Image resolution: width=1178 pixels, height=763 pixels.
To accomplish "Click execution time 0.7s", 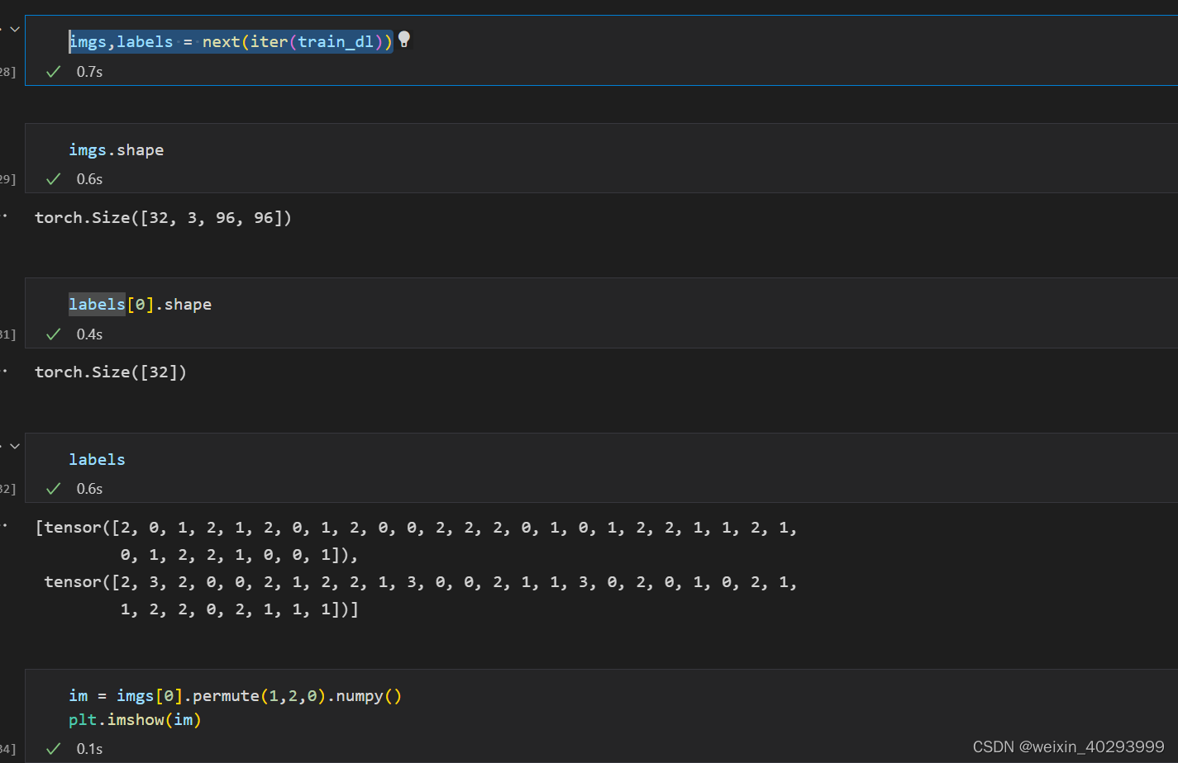I will click(x=89, y=72).
